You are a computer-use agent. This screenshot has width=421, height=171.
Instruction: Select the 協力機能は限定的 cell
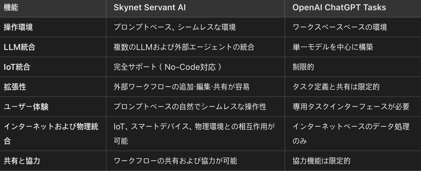[x=321, y=161]
